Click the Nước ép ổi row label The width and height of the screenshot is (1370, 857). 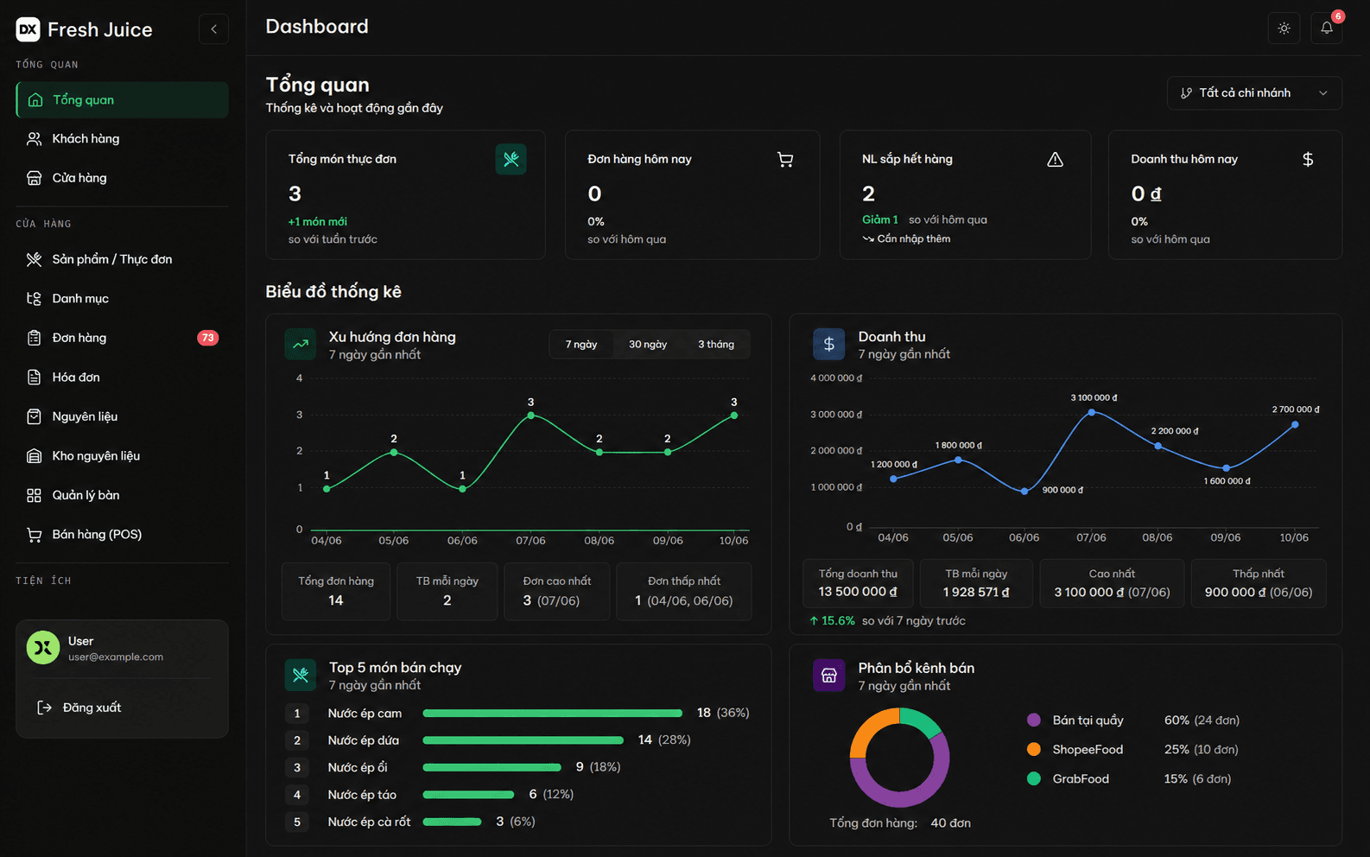[358, 768]
